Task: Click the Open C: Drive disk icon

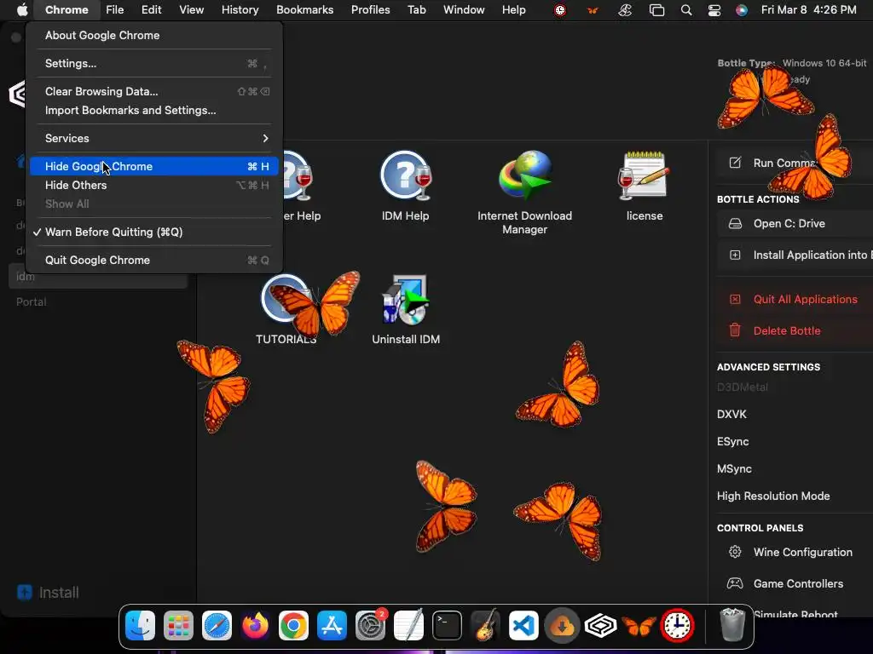Action: (x=735, y=224)
